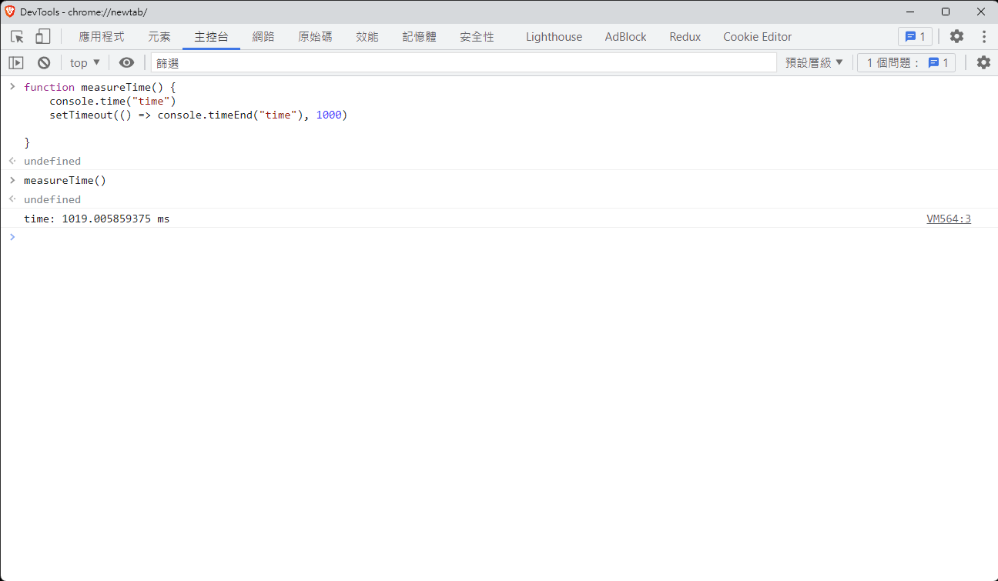
Task: Create live expression with the eye icon
Action: (126, 62)
